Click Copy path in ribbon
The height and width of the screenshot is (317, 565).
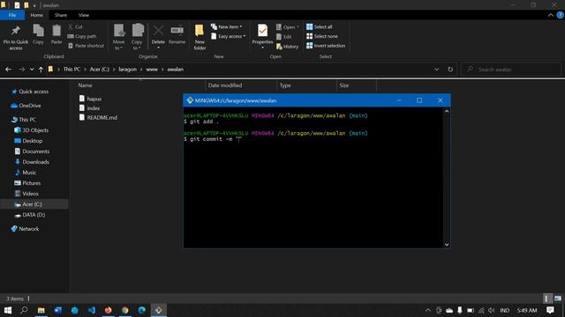[82, 36]
